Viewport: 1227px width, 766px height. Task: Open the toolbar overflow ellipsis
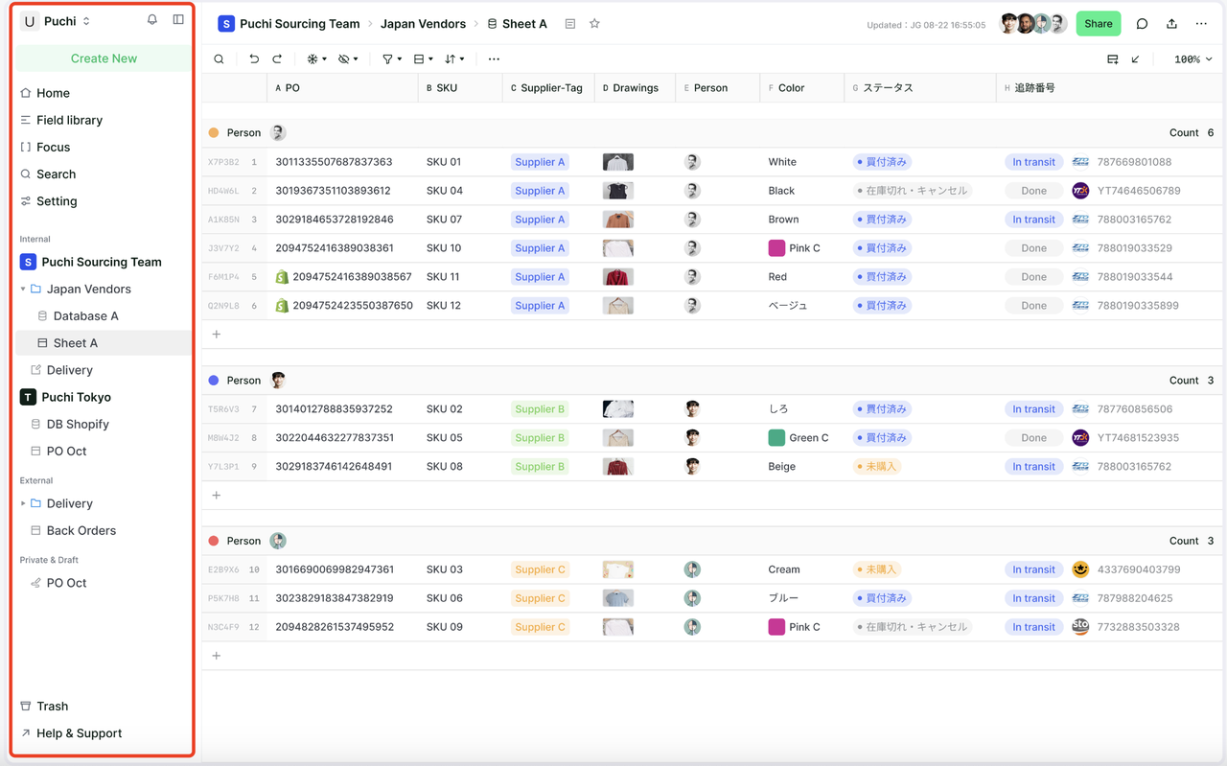point(494,59)
